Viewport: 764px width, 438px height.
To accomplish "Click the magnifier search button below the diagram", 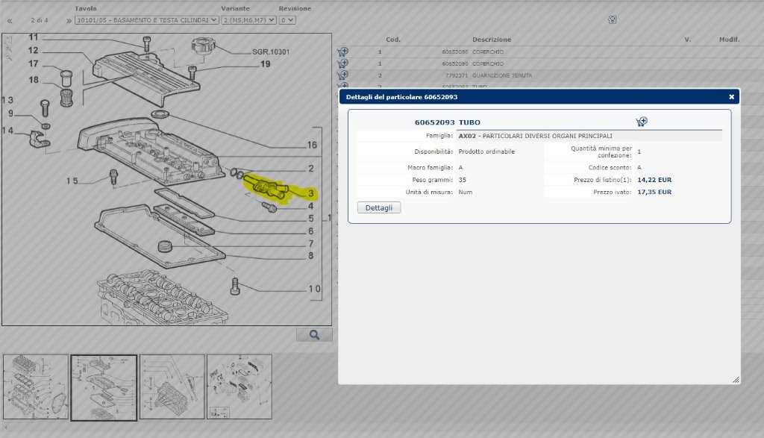I will coord(314,335).
